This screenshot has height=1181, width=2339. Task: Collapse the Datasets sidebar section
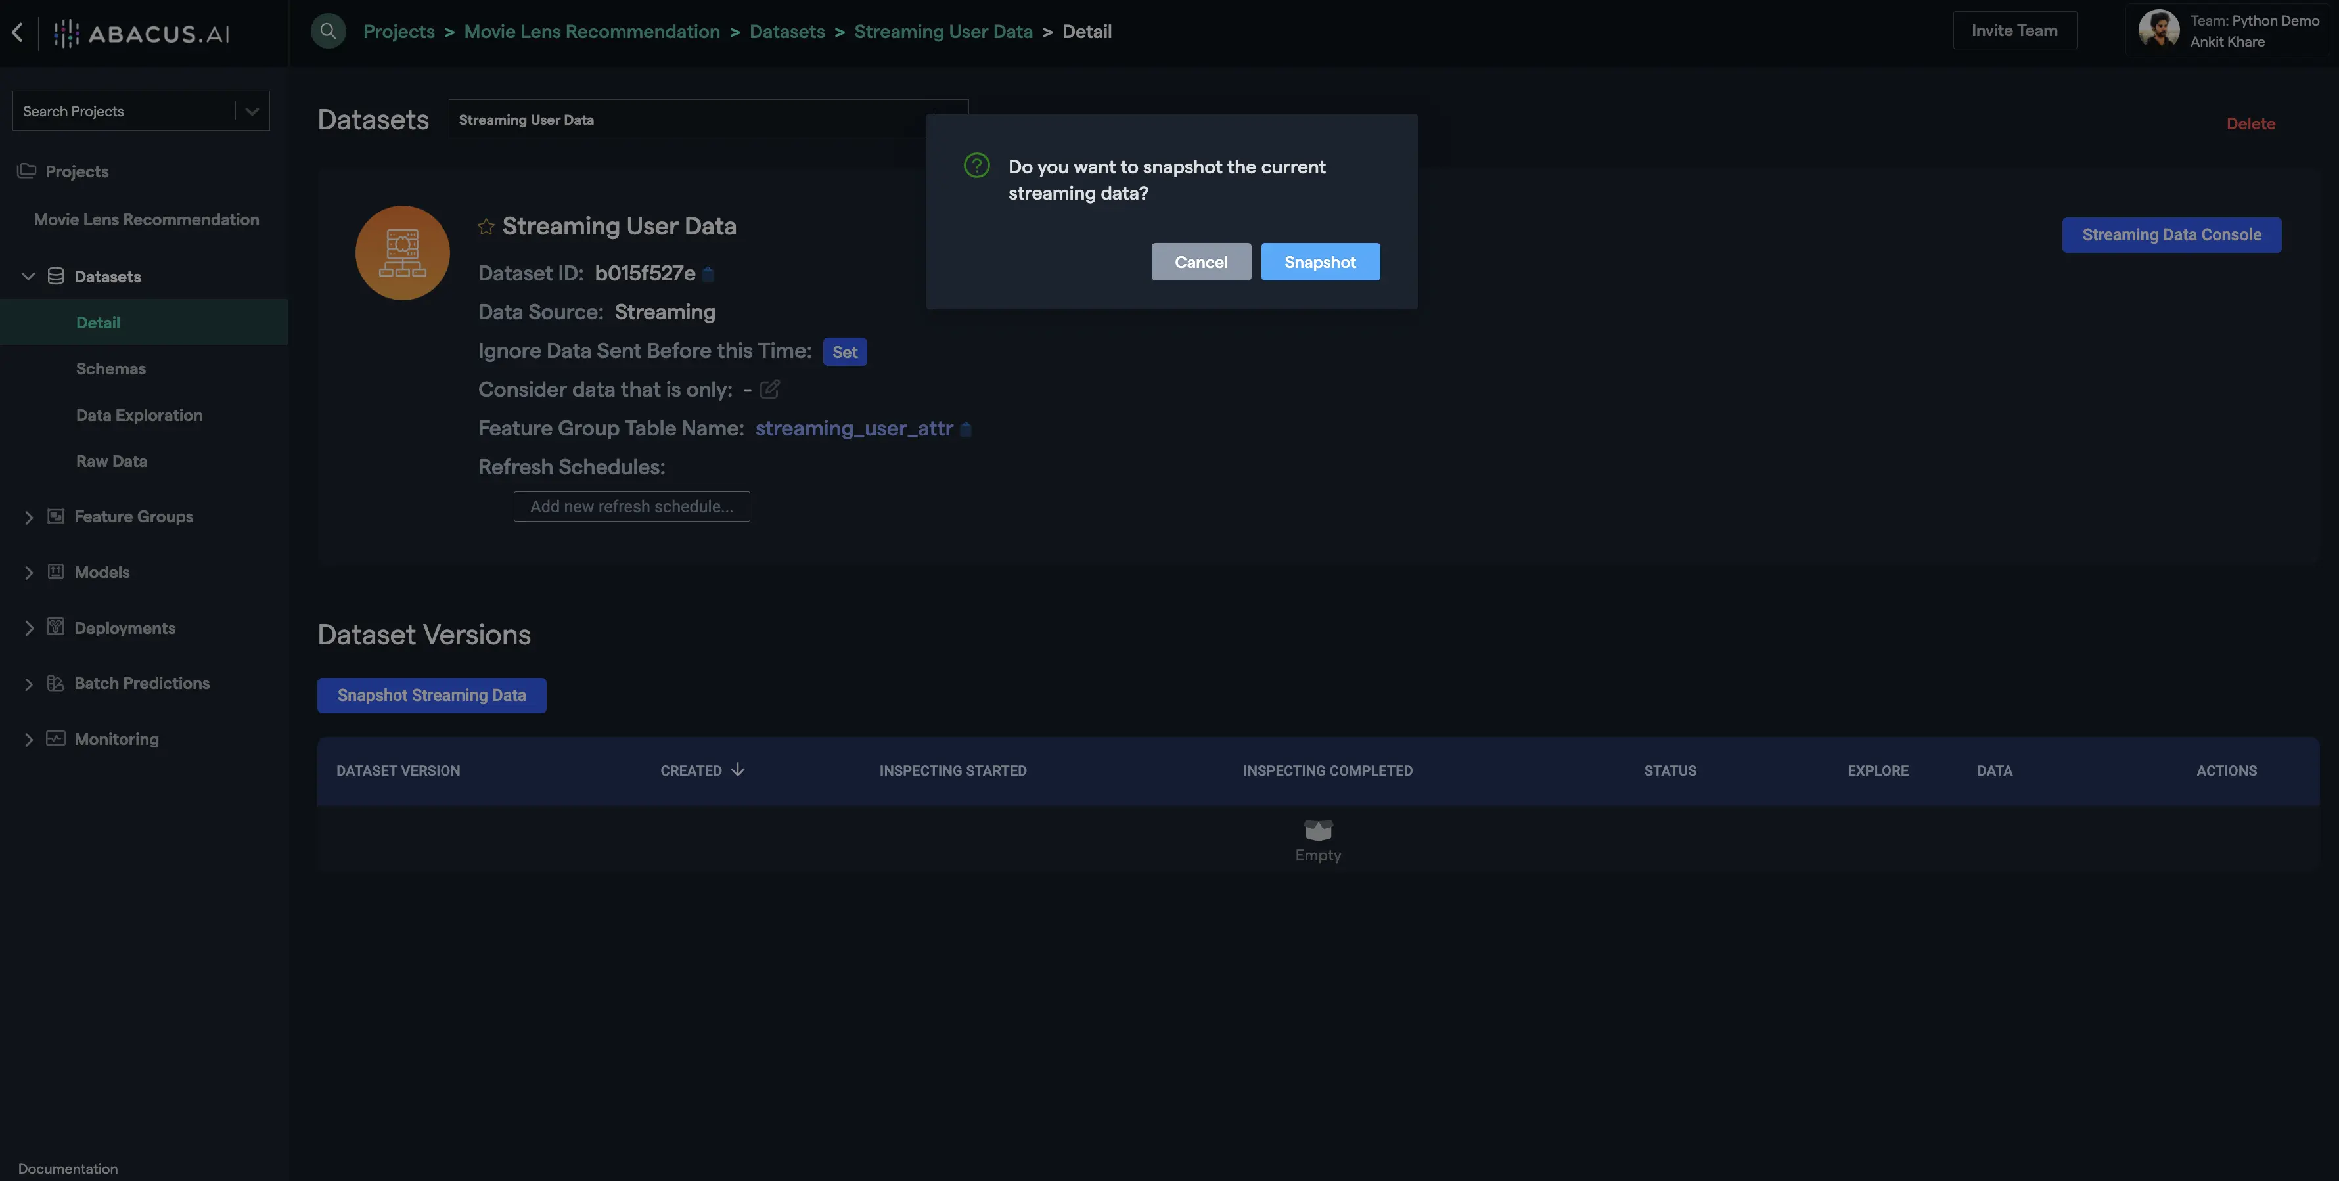(28, 276)
